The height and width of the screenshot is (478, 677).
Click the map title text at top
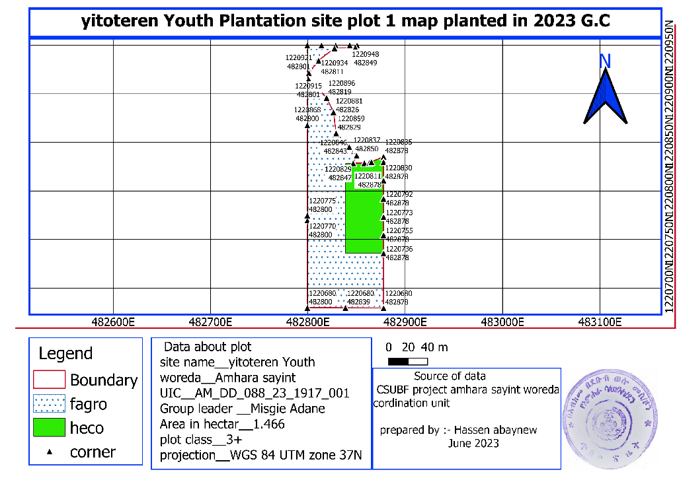click(x=345, y=22)
